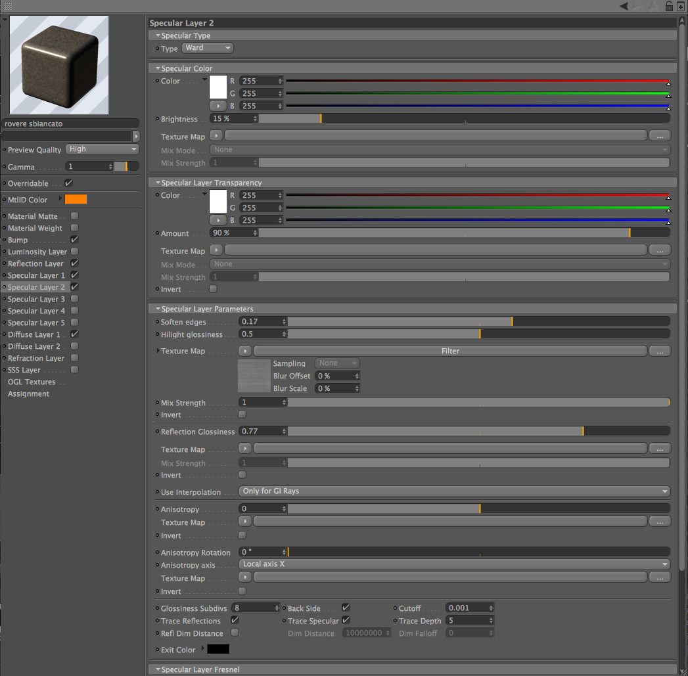Enable Specular Layer 3 checkbox
The height and width of the screenshot is (676, 688).
(x=75, y=299)
